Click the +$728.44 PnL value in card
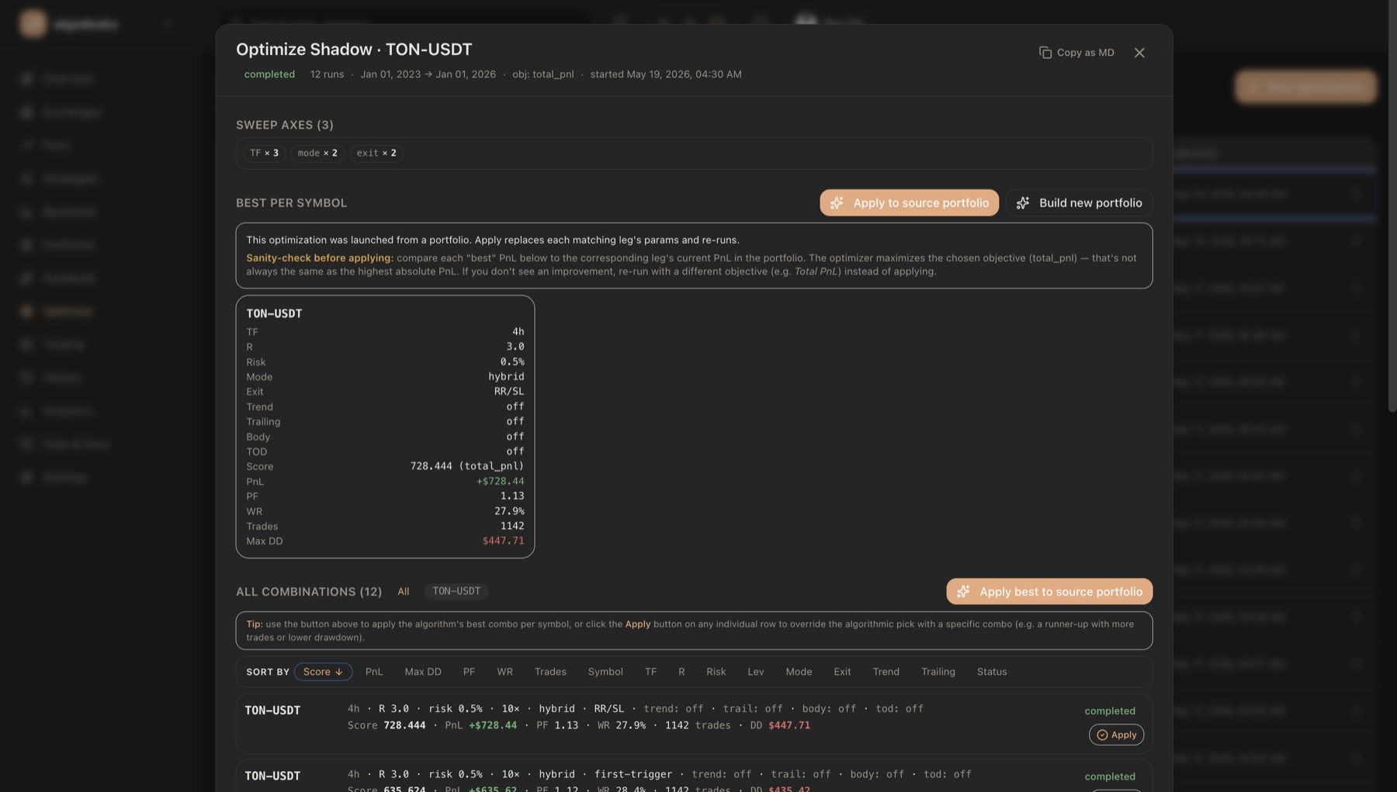The width and height of the screenshot is (1397, 792). 500,482
